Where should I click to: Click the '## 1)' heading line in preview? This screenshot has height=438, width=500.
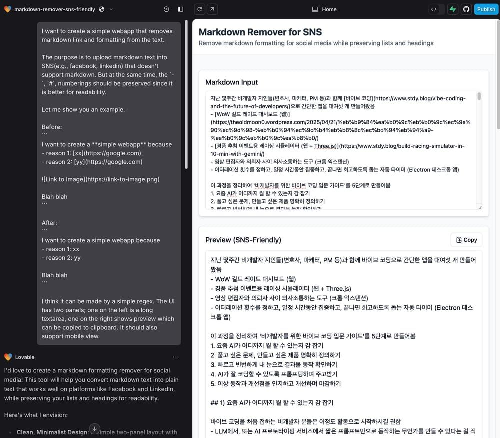point(272,403)
